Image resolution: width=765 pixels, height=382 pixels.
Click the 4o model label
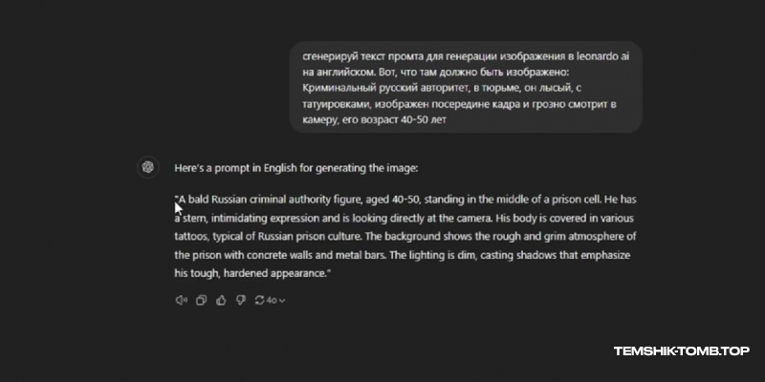[x=272, y=300]
